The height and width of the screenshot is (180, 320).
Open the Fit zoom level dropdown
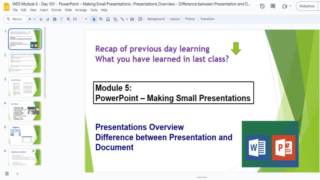[x=80, y=19]
